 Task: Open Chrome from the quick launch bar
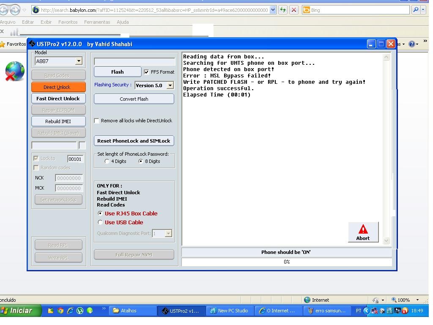60,311
